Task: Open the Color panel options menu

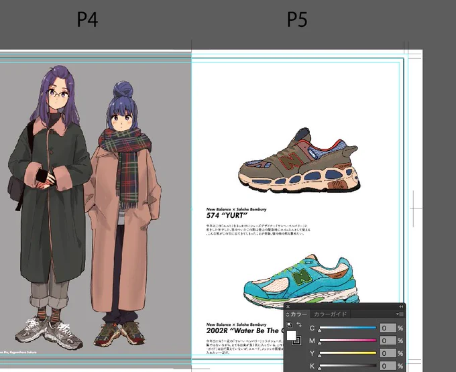Action: [x=400, y=314]
